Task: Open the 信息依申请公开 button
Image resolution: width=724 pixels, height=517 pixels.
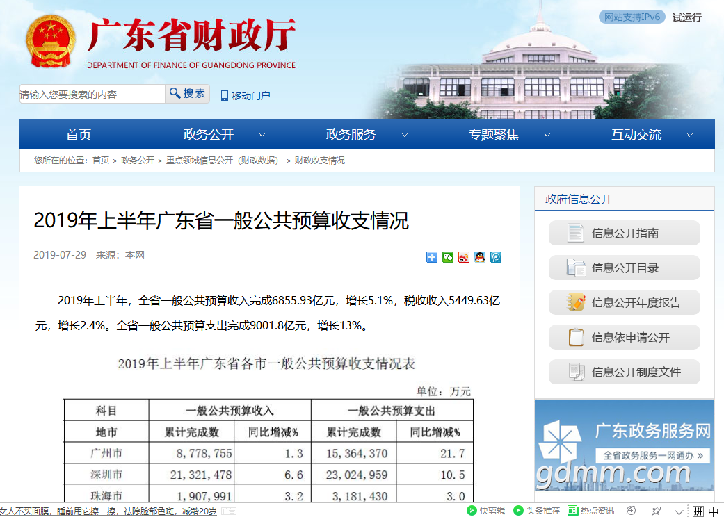Action: [x=625, y=337]
